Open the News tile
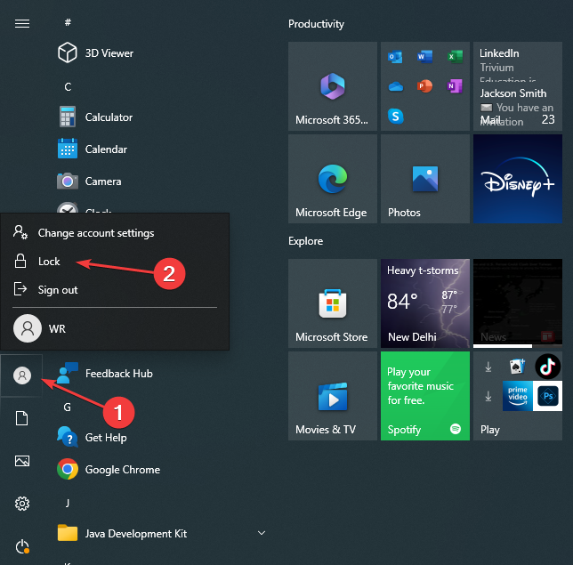 tap(518, 303)
